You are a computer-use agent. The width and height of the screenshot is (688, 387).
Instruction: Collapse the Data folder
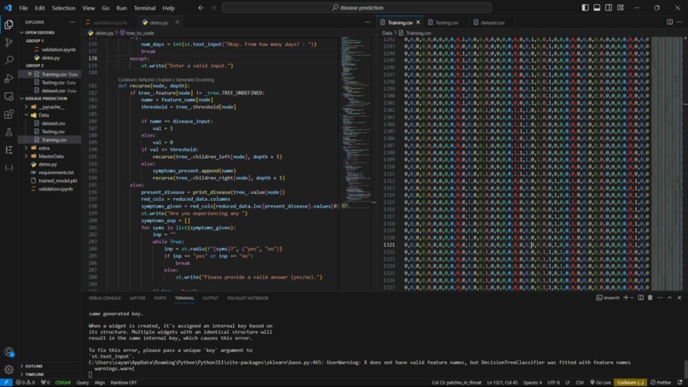point(44,115)
